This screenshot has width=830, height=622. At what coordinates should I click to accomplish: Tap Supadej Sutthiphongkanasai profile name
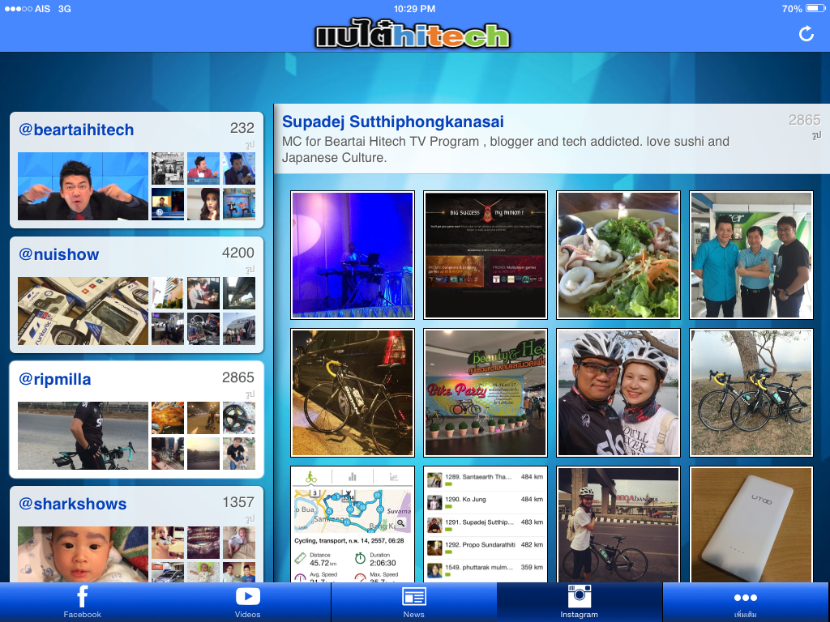point(393,121)
